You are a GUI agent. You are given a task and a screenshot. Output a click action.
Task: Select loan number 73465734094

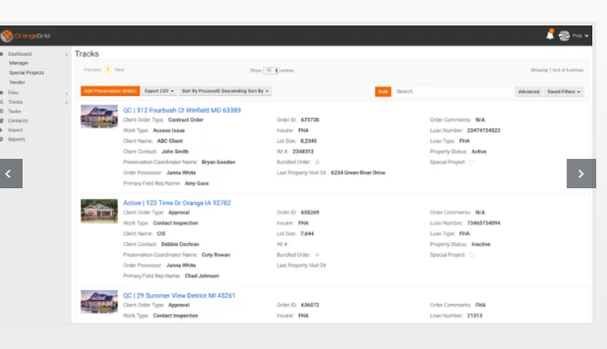click(484, 224)
